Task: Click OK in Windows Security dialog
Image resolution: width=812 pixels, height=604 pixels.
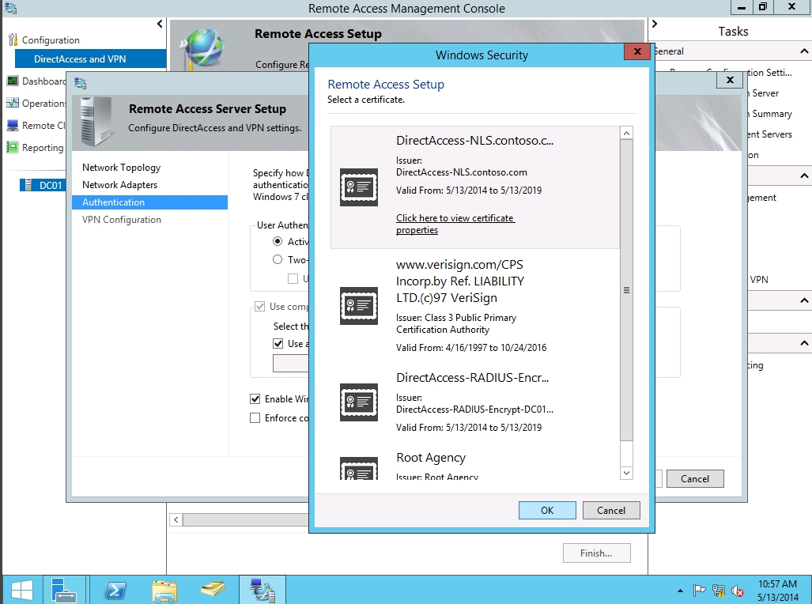Action: 547,510
